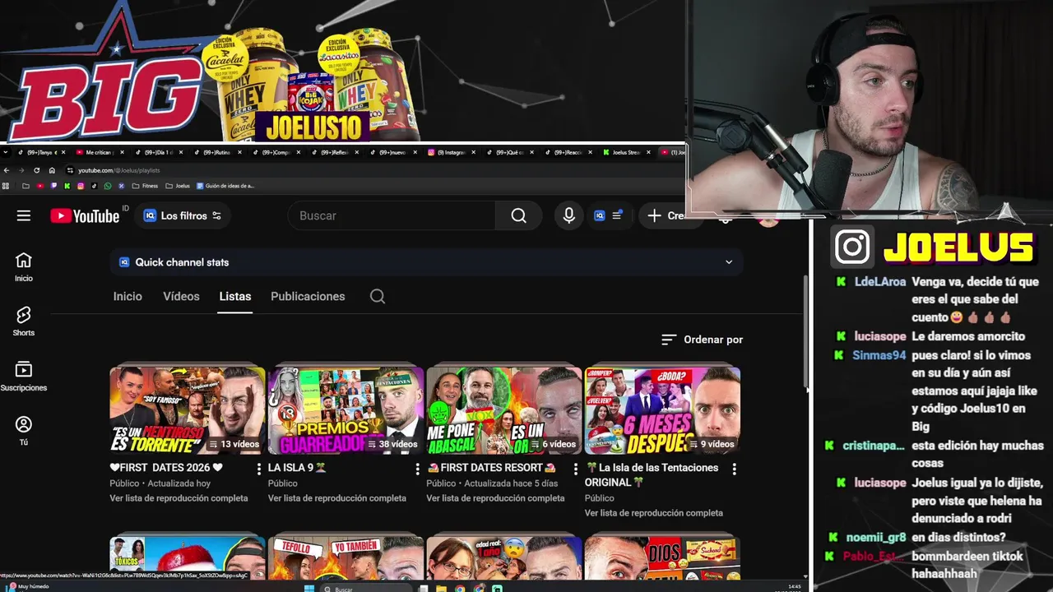Open FIRST DATES RESORT playlist thumbnail
Viewport: 1053px width, 592px height.
[503, 410]
